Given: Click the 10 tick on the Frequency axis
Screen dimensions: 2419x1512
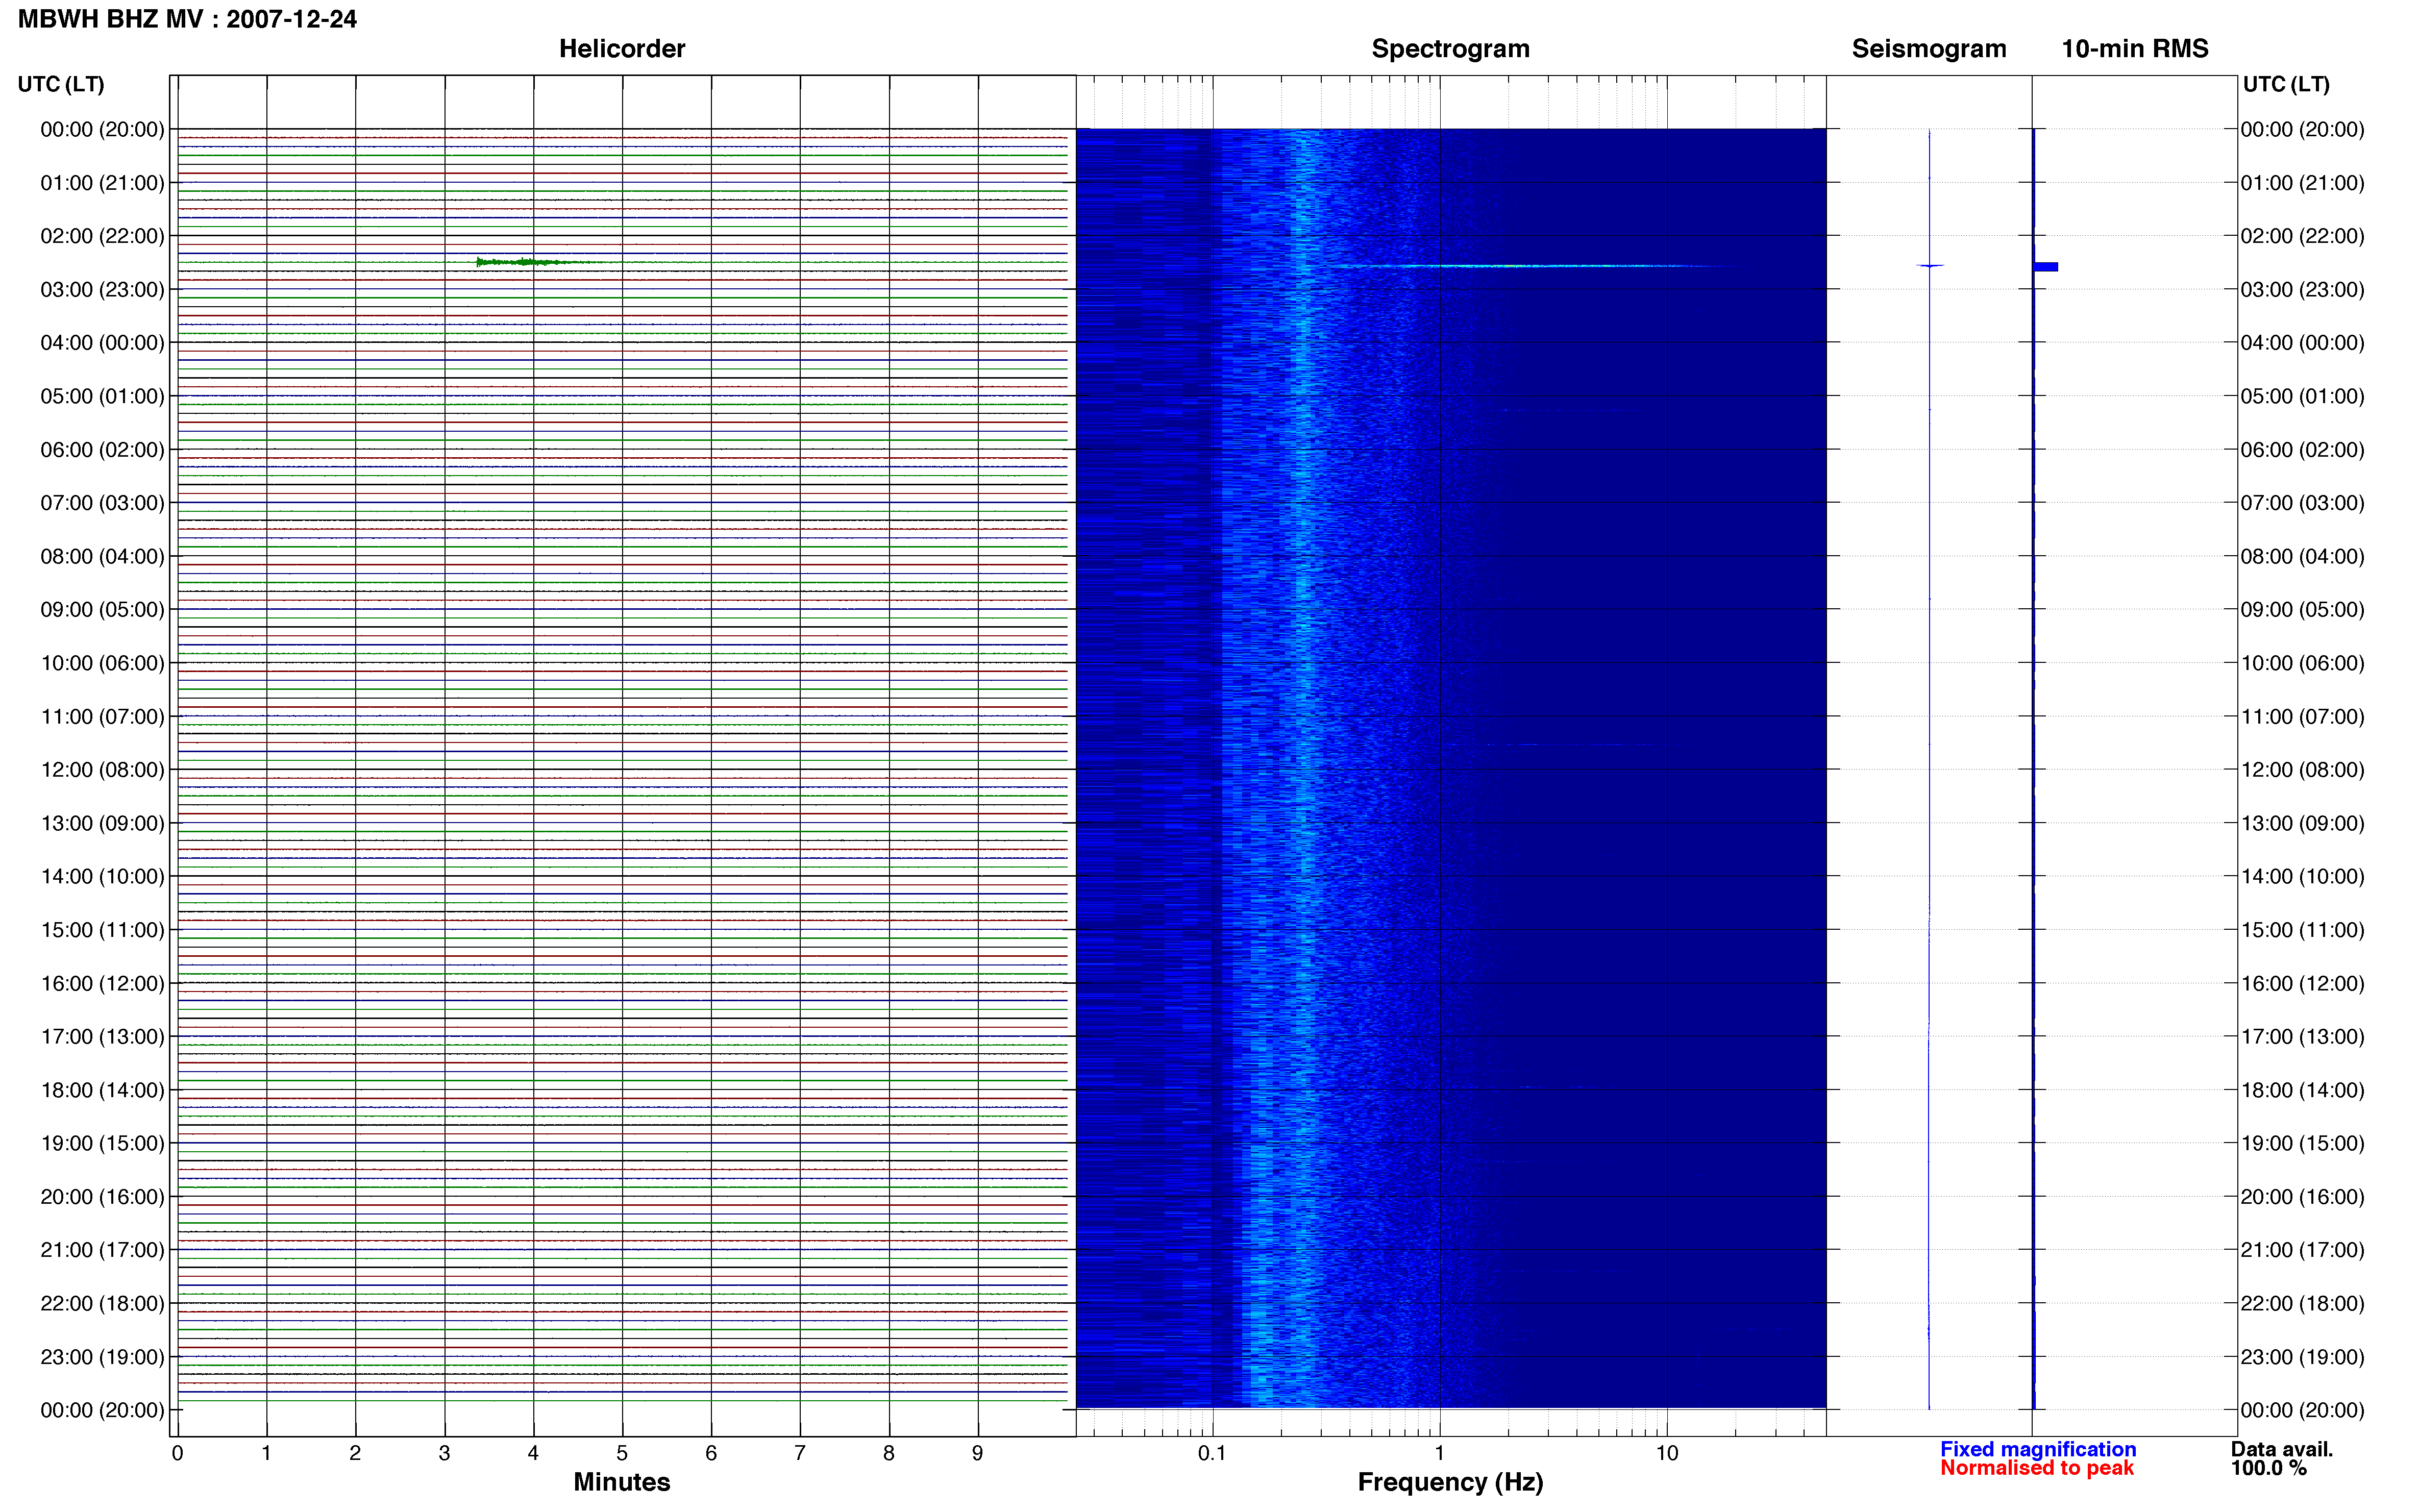Looking at the screenshot, I should pyautogui.click(x=1667, y=1454).
